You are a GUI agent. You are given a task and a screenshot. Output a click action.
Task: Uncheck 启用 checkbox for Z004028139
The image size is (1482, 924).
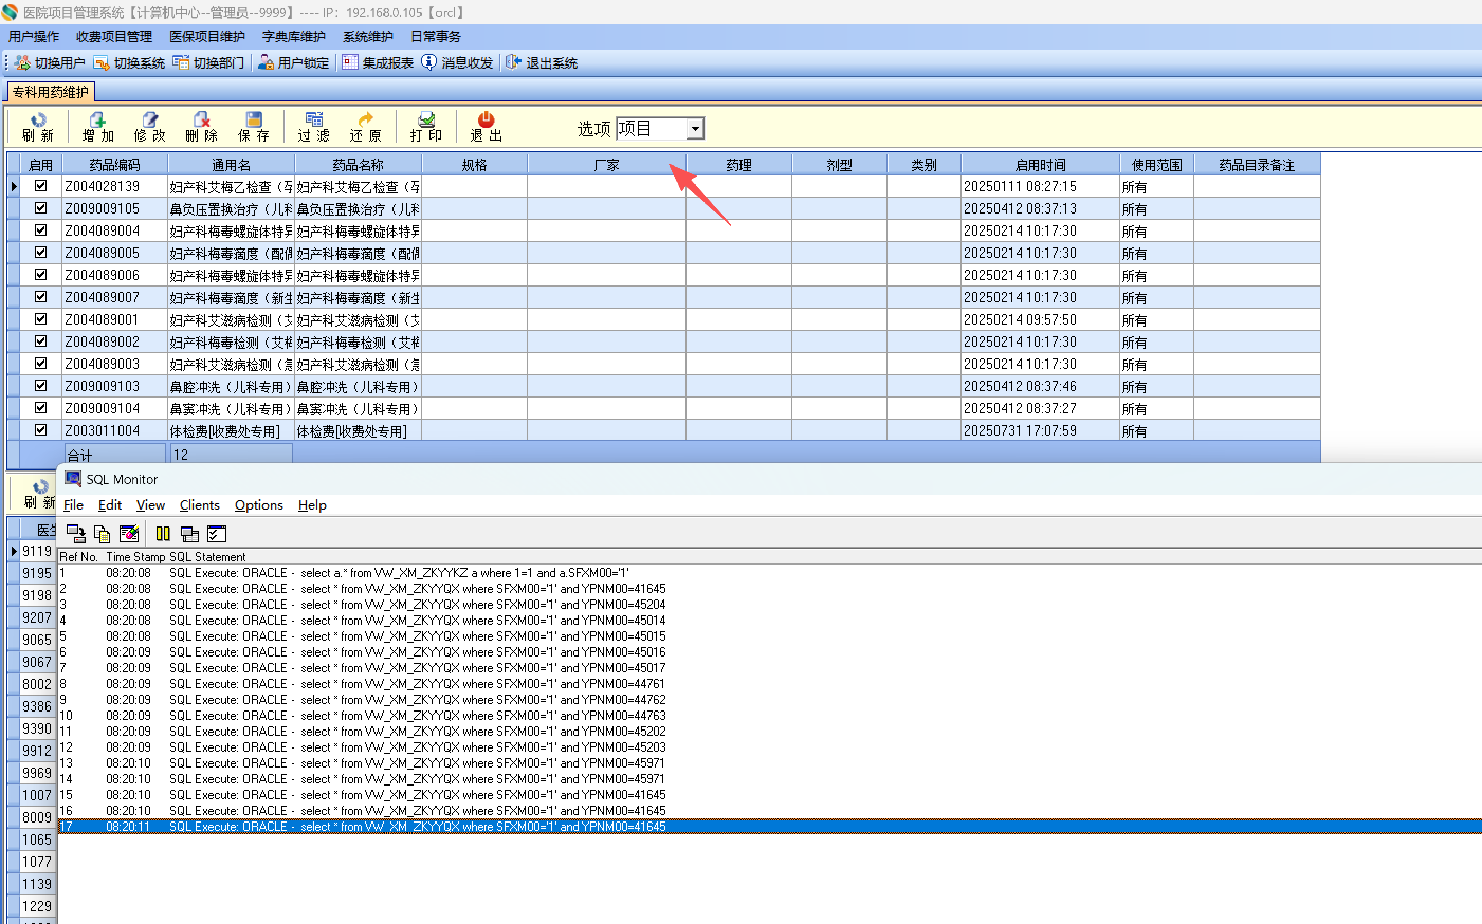point(41,186)
